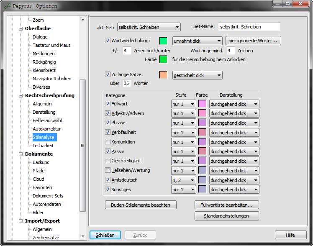
Task: Click the Set-Name text field
Action: click(249, 27)
